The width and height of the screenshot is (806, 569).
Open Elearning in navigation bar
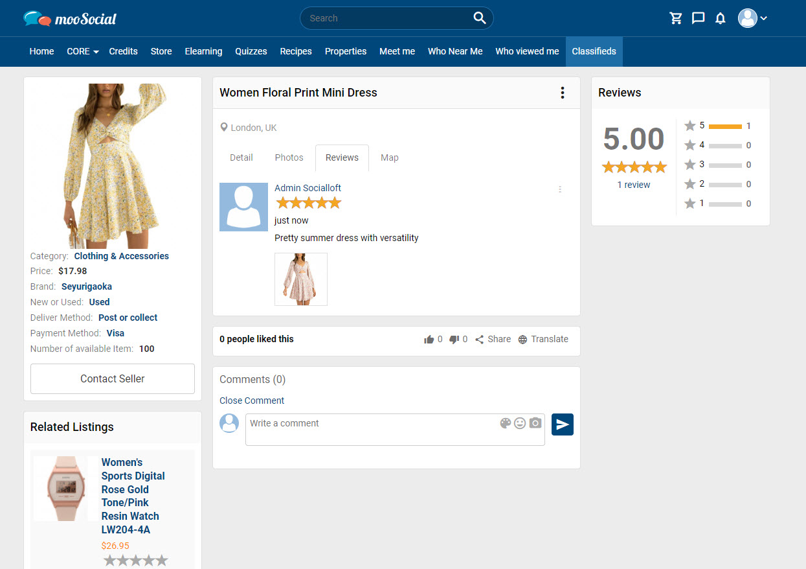click(x=203, y=51)
